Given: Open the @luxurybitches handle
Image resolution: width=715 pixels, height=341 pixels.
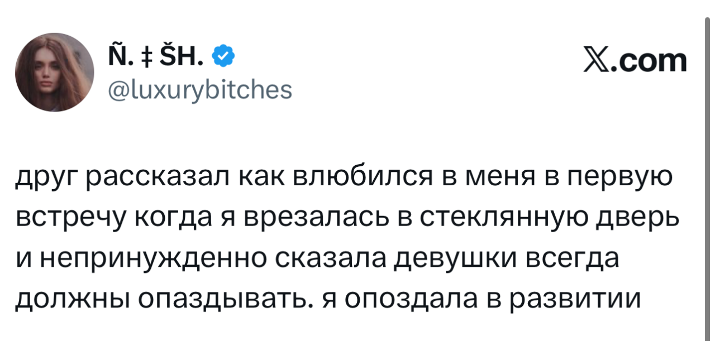Looking at the screenshot, I should point(198,88).
